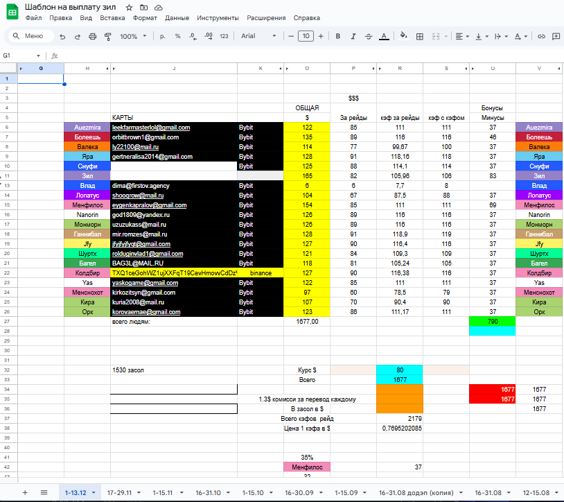This screenshot has width=564, height=502.
Task: Click the cloud document status icon
Action: pos(158,8)
